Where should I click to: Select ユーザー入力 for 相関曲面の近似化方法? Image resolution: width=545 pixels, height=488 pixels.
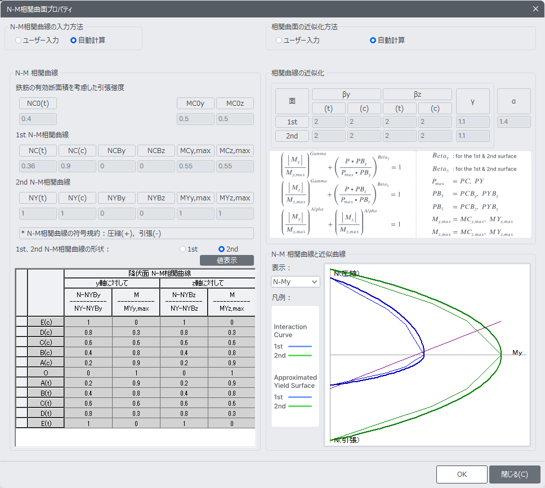(x=298, y=41)
